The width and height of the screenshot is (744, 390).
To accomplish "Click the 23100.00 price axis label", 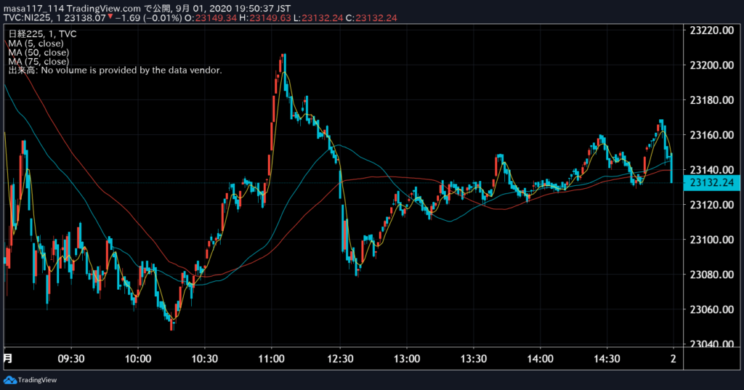I will tap(712, 240).
